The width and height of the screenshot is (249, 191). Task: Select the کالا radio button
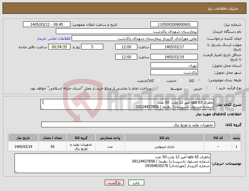click(199, 80)
